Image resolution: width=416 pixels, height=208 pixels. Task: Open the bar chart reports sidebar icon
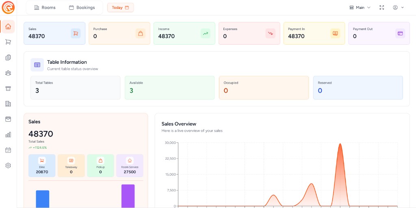[x=8, y=134]
